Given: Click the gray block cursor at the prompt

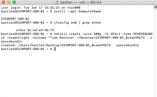Looking at the screenshot, I should pos(55,49).
